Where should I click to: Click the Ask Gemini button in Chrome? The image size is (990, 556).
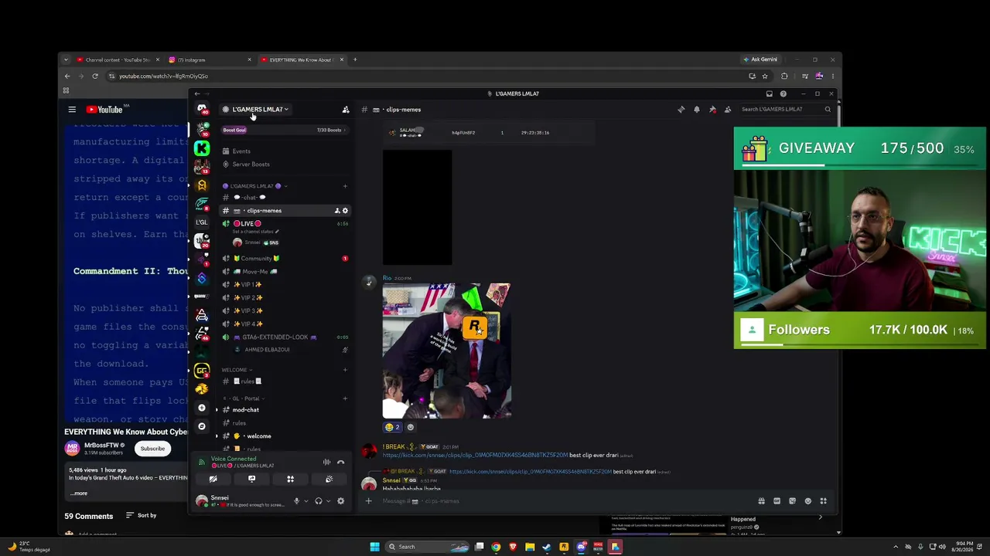760,59
